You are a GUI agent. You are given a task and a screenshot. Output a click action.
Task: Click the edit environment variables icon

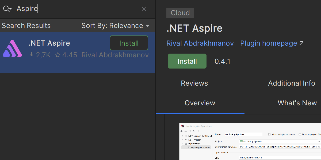pyautogui.click(x=319, y=147)
